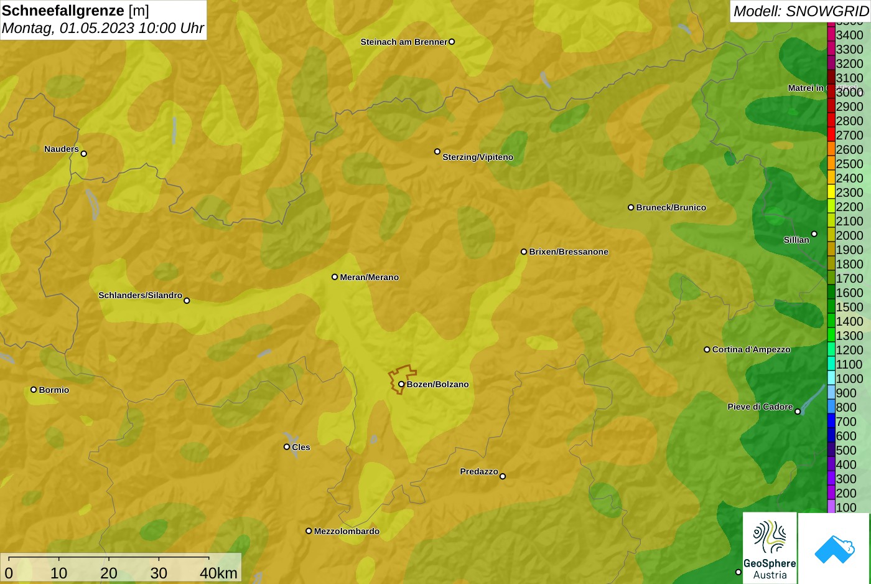The height and width of the screenshot is (584, 871).
Task: Click the date Montag, 01.05.2023 10:00 Uhr
Action: [103, 28]
